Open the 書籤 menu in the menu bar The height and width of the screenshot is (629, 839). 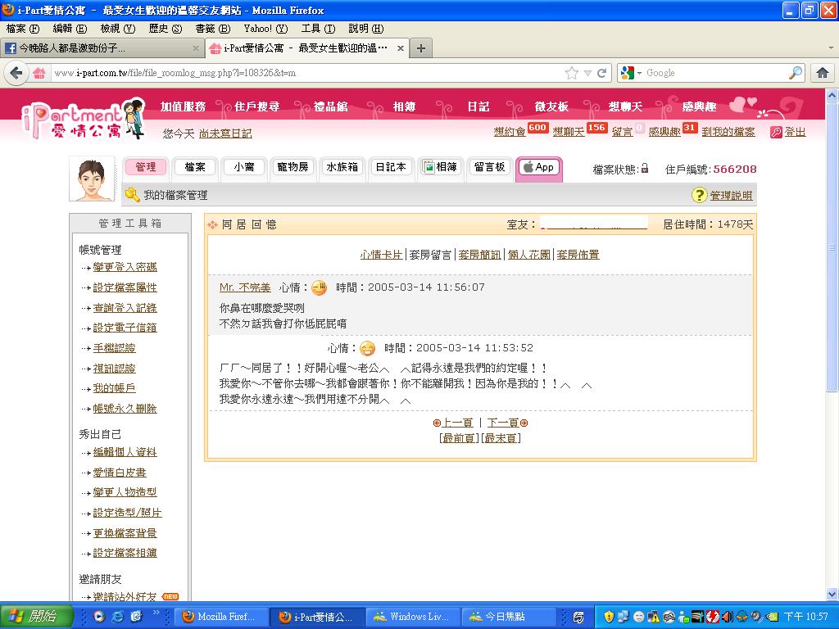pyautogui.click(x=212, y=29)
